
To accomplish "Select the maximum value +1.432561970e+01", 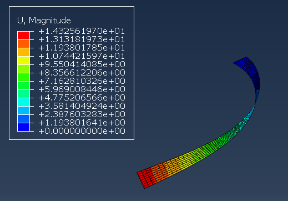I will coord(82,31).
